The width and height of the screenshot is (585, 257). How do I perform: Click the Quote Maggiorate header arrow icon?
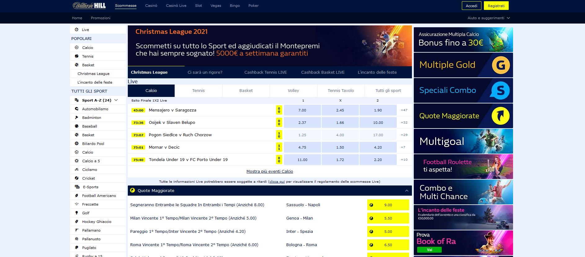point(132,190)
